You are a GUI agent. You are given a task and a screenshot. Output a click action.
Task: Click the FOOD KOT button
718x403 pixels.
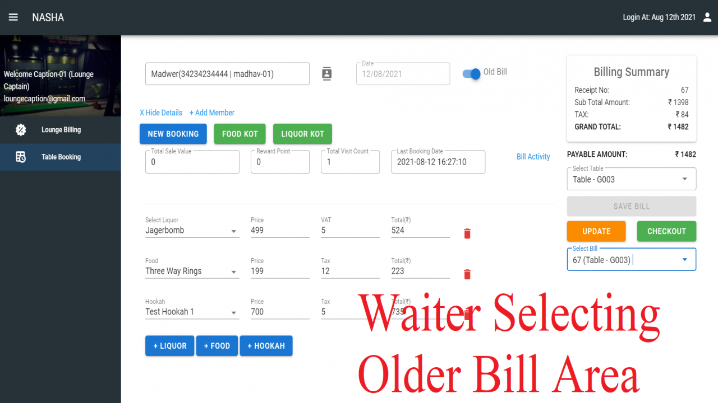point(240,134)
